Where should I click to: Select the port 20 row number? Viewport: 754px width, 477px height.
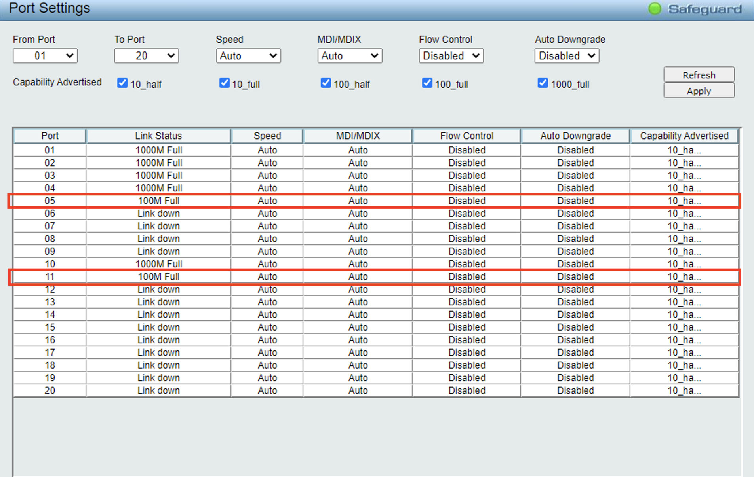(x=50, y=391)
